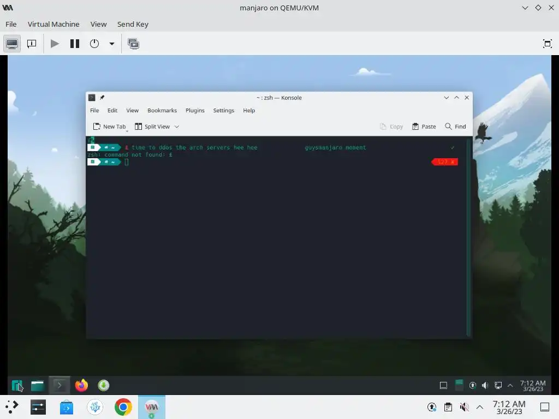Click the Konsole window menu icon

(92, 98)
